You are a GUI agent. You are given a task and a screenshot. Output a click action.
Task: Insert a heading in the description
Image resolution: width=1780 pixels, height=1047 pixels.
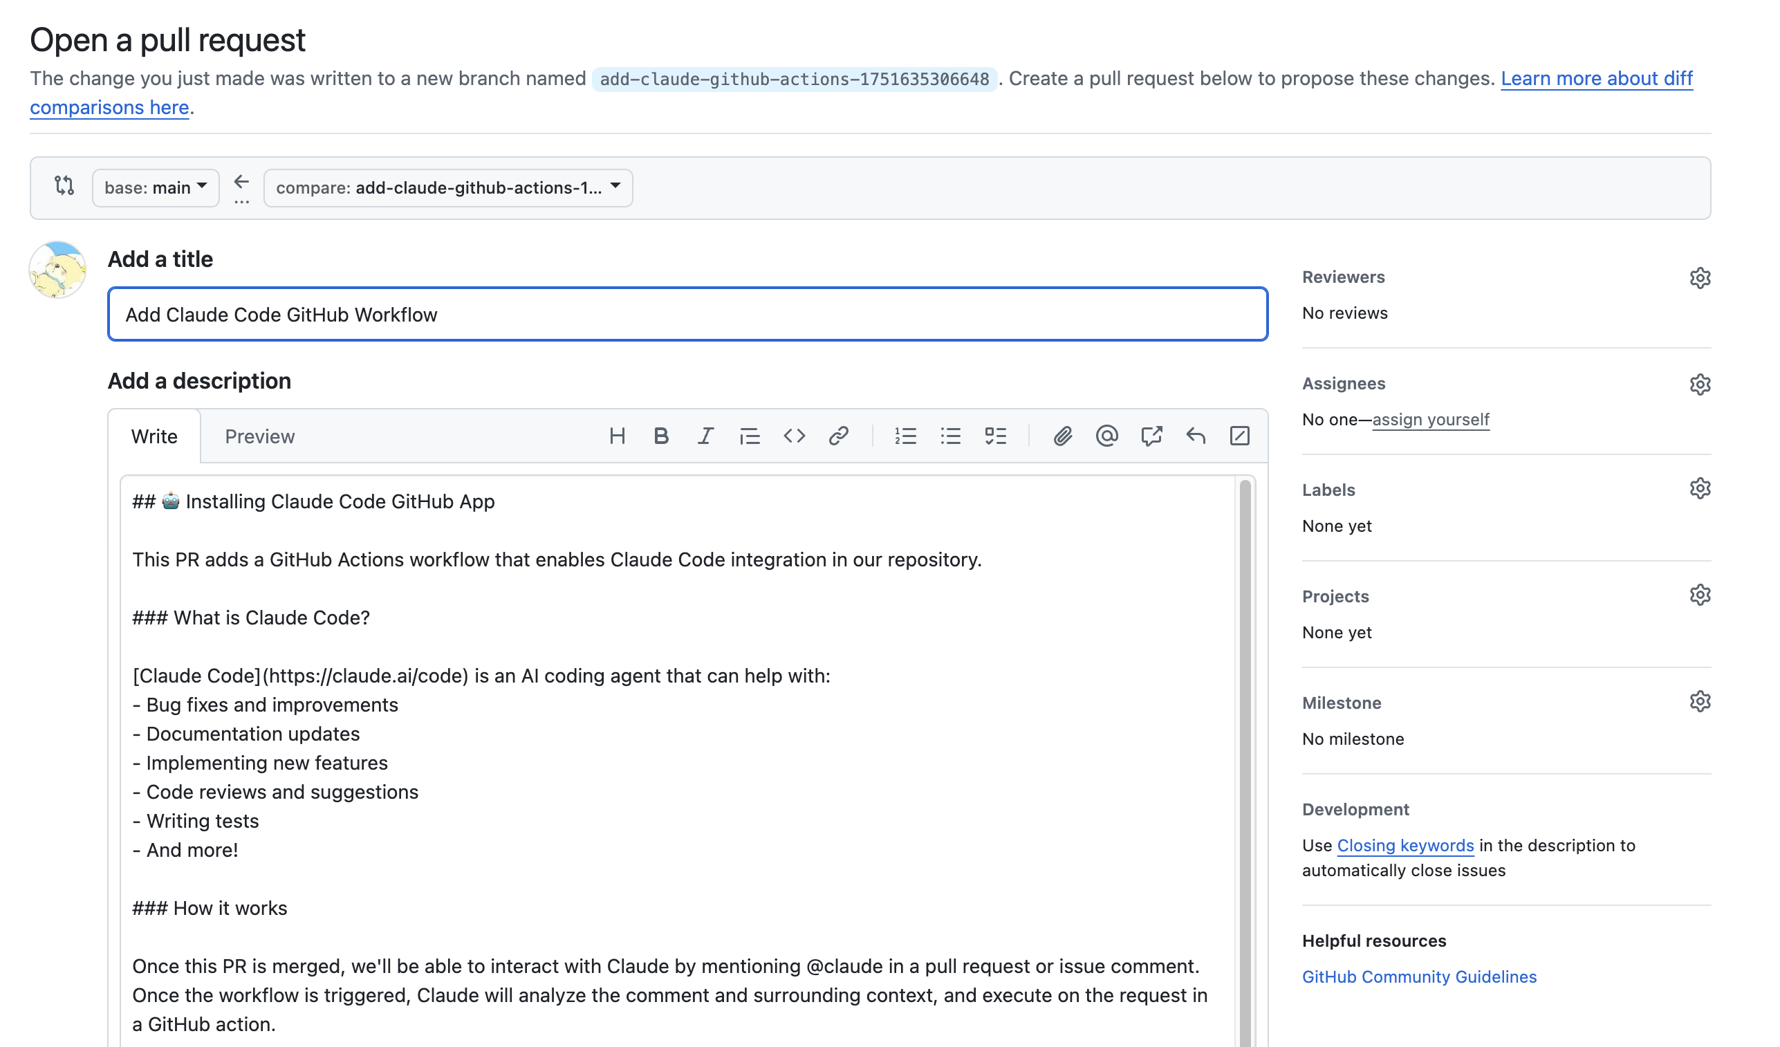coord(618,436)
